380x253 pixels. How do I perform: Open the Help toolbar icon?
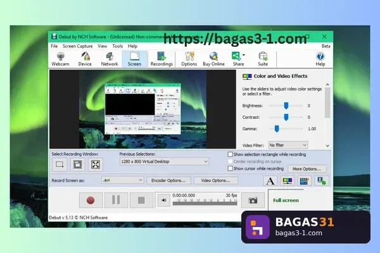320,59
